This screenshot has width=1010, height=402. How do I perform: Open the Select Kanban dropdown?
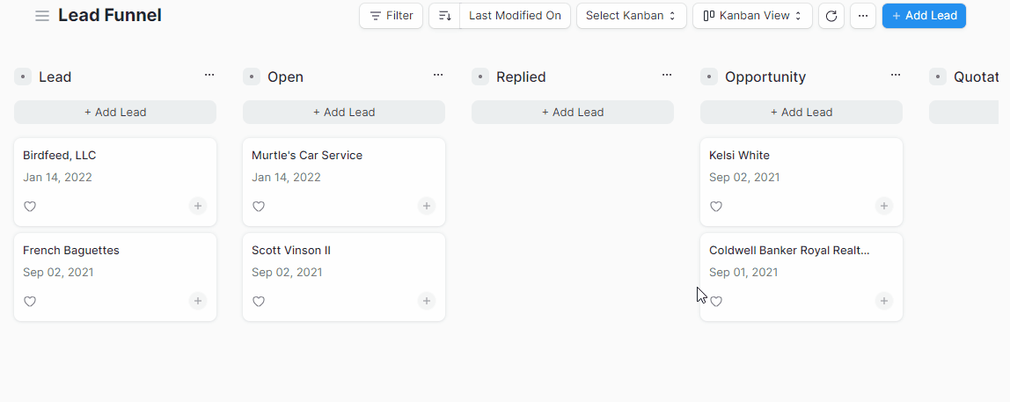[632, 16]
